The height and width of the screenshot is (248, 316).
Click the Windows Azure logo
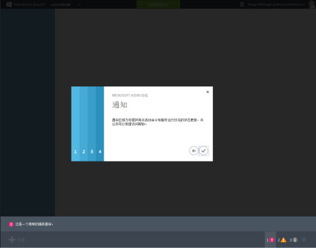(26, 4)
